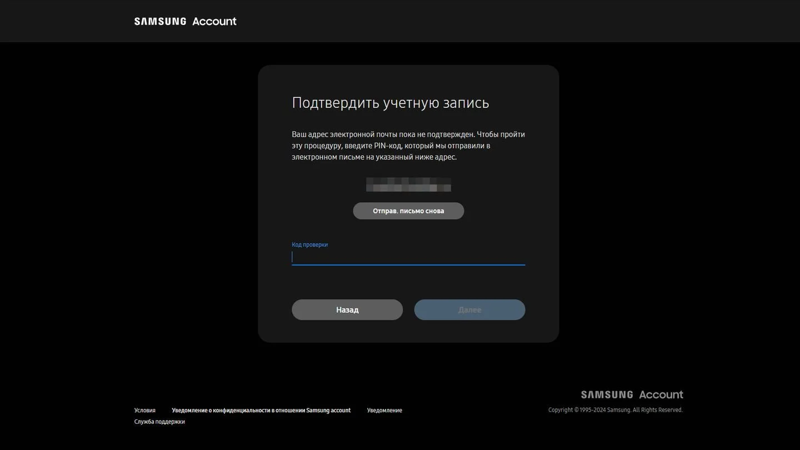Click the heading 'Подтвердить учетную запись'
This screenshot has height=450, width=800.
pos(391,103)
